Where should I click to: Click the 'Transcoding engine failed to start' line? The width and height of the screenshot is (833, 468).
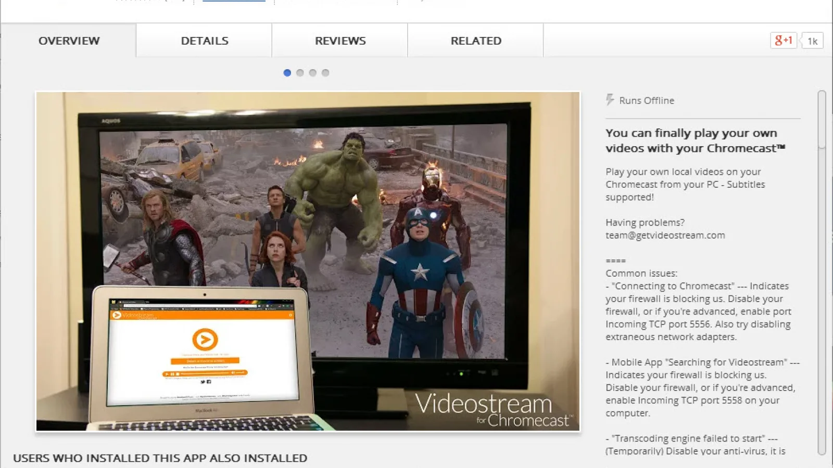pyautogui.click(x=691, y=438)
